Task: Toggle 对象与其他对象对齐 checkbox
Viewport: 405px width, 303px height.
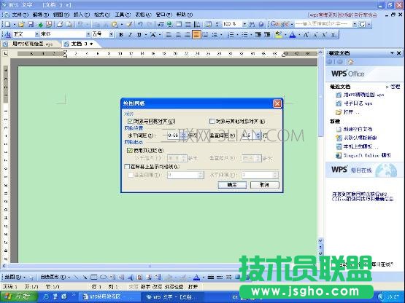Action: [212, 121]
